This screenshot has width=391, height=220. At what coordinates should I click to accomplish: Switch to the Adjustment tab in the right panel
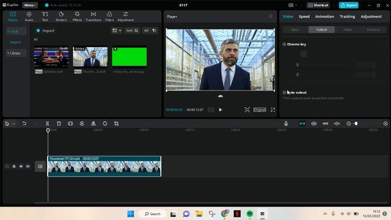point(371,16)
